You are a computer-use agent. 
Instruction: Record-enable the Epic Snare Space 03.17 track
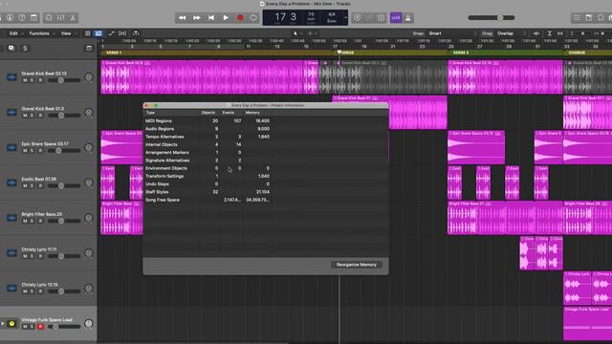click(x=40, y=151)
